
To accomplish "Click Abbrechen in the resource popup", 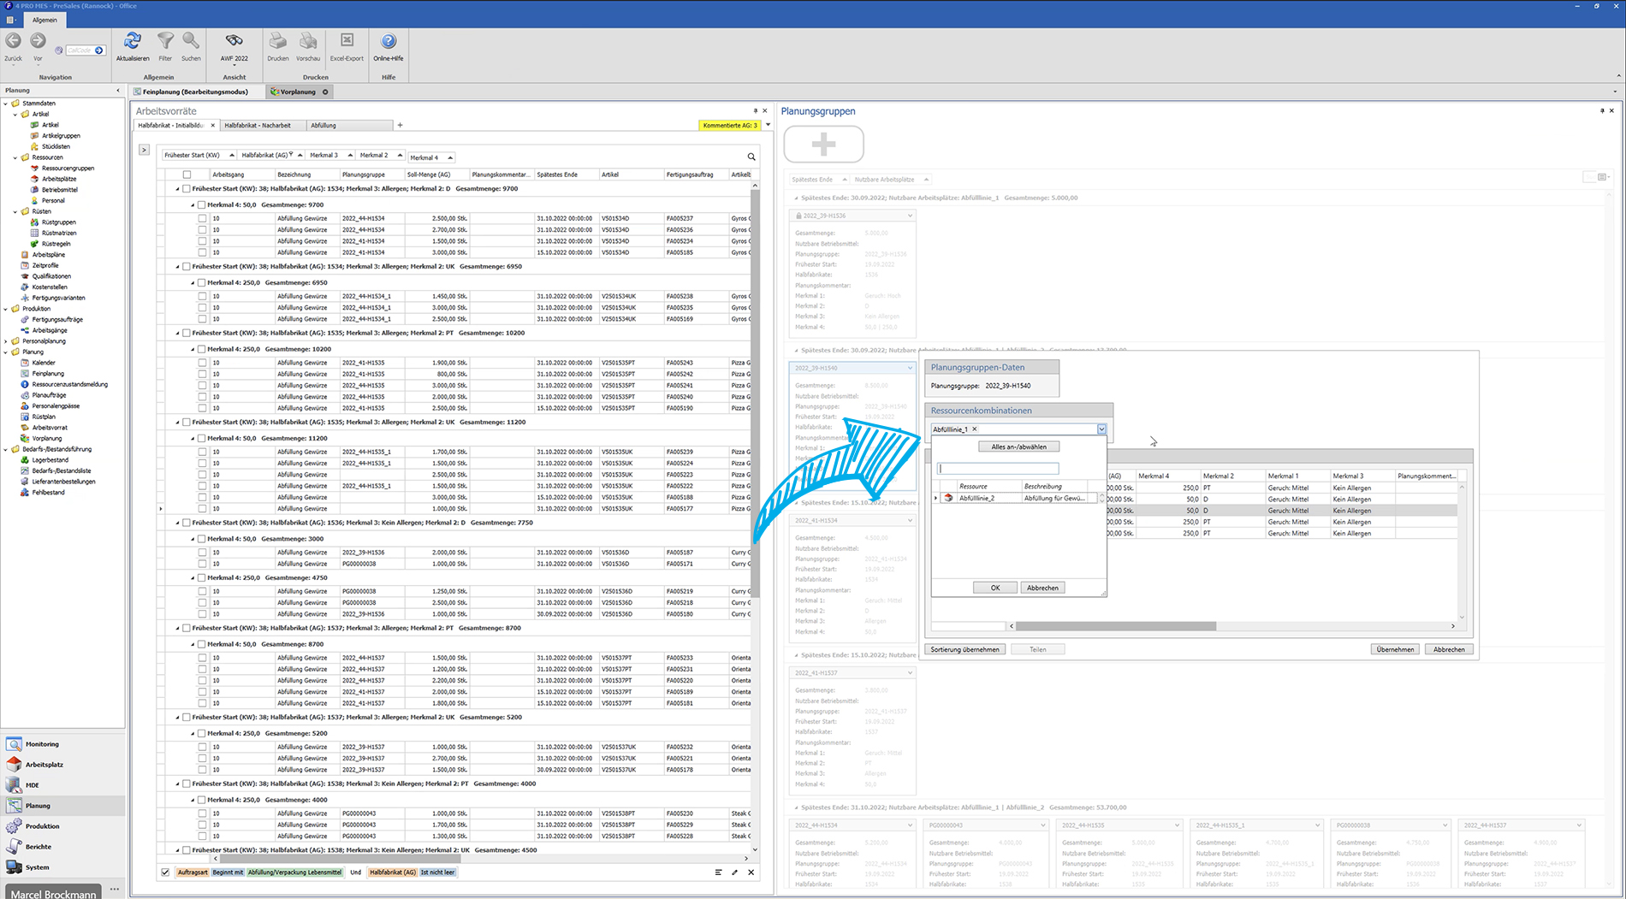I will [x=1042, y=588].
